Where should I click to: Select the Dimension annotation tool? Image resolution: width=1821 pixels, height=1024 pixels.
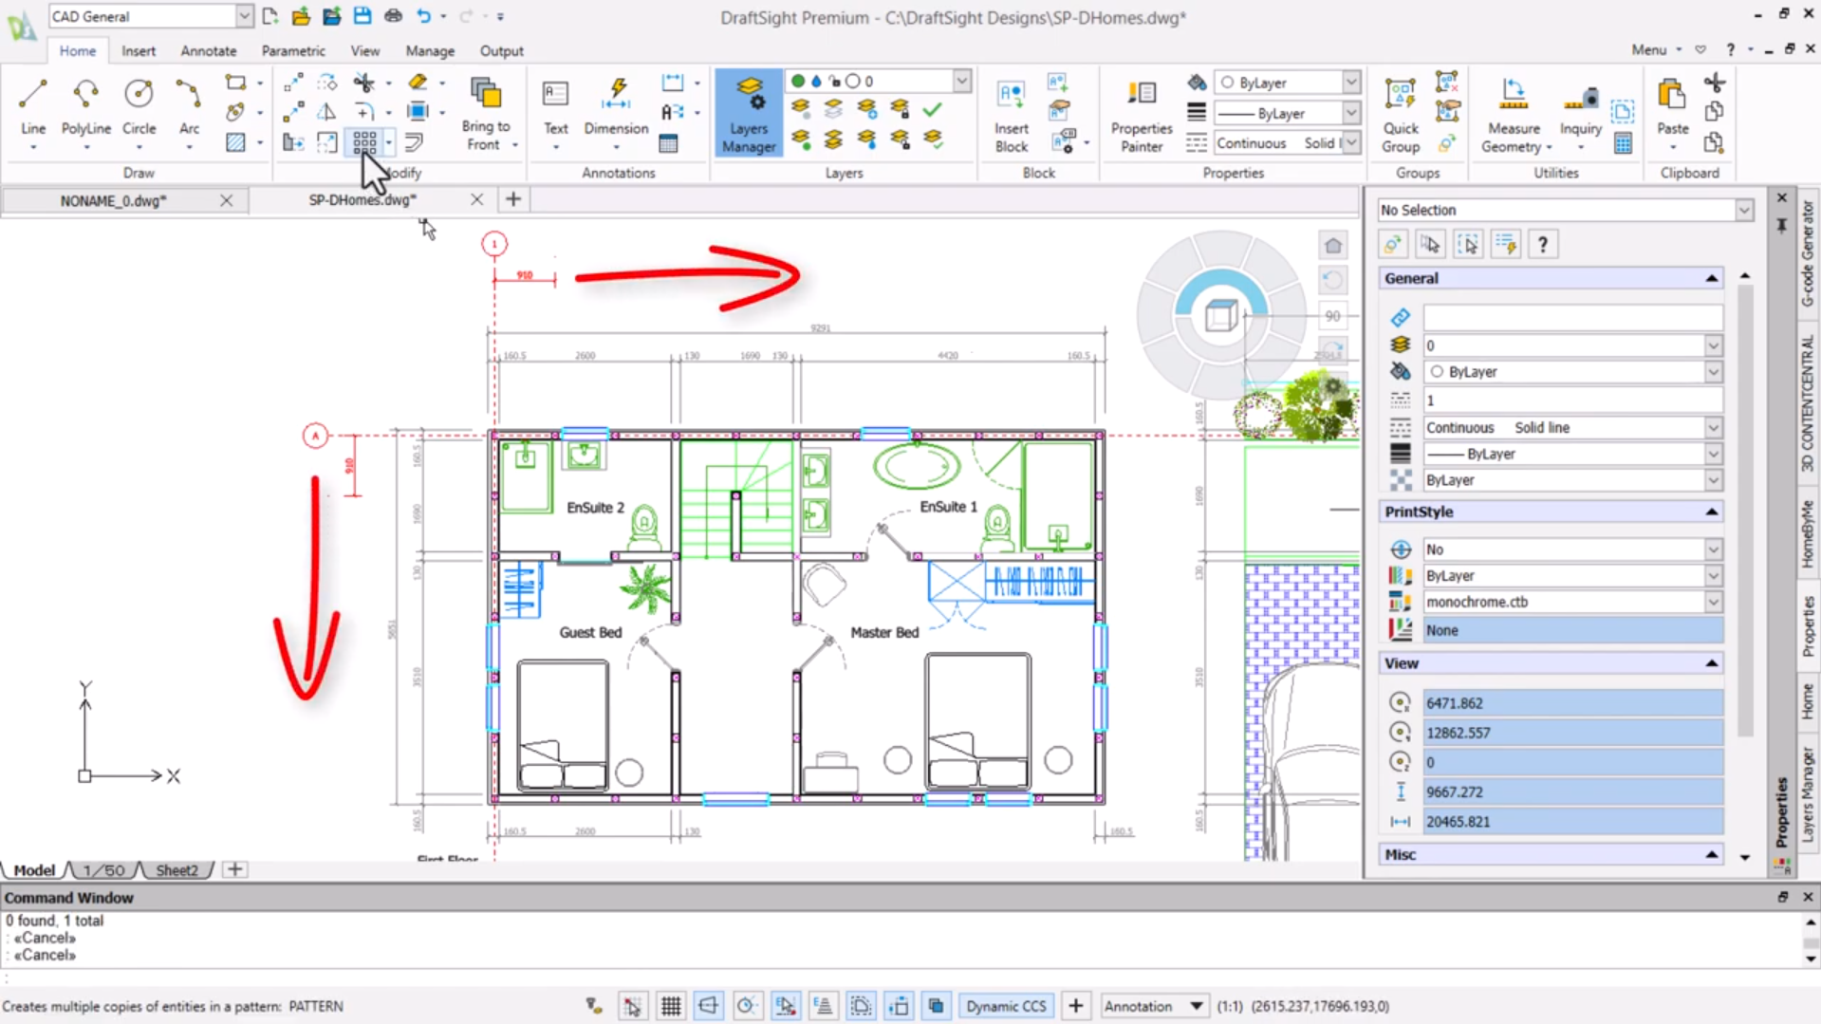tap(616, 106)
